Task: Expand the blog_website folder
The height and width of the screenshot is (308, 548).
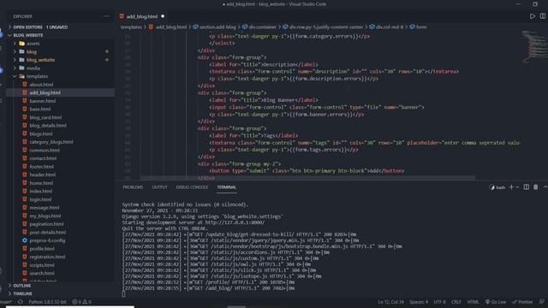Action: tap(40, 60)
